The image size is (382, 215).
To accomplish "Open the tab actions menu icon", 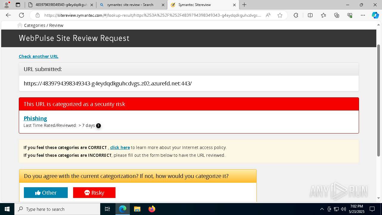I will coord(18,5).
